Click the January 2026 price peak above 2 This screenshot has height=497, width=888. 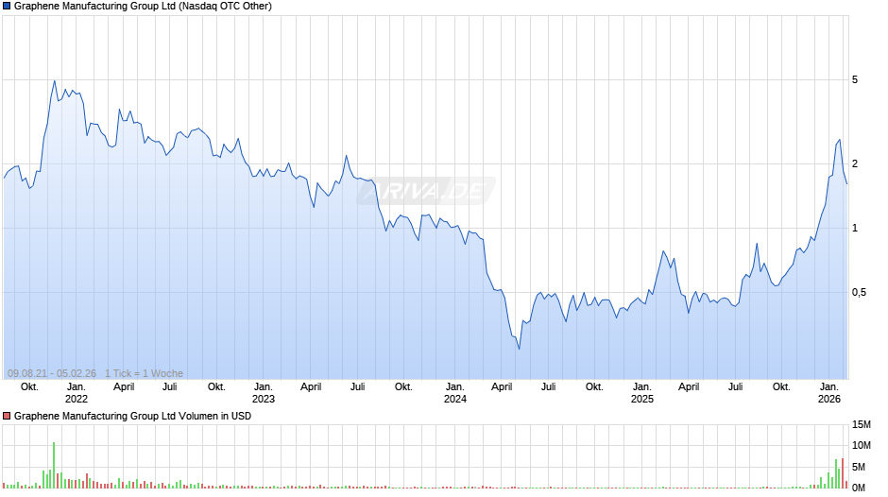coord(839,140)
